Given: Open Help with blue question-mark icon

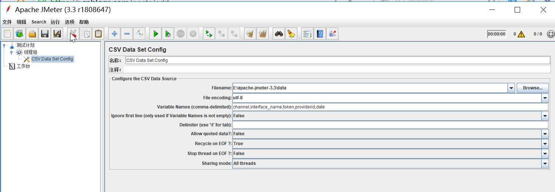Looking at the screenshot, I should 320,34.
